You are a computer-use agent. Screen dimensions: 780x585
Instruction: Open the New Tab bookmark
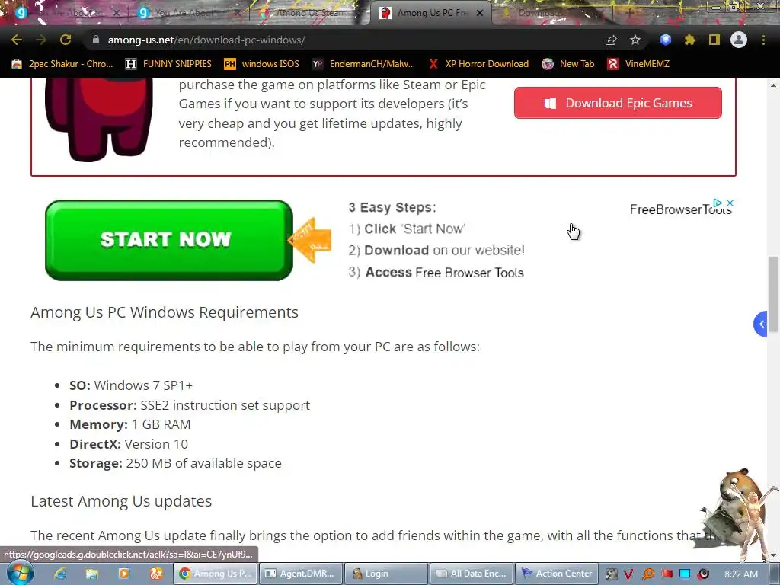(568, 64)
